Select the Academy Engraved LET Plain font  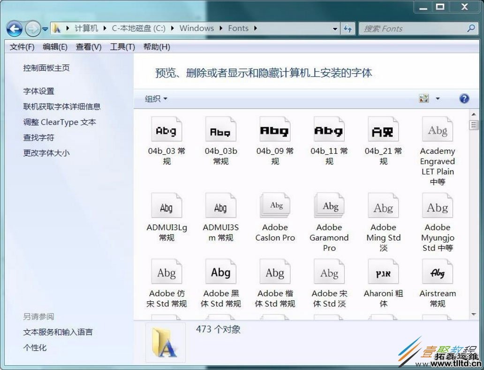coord(438,129)
